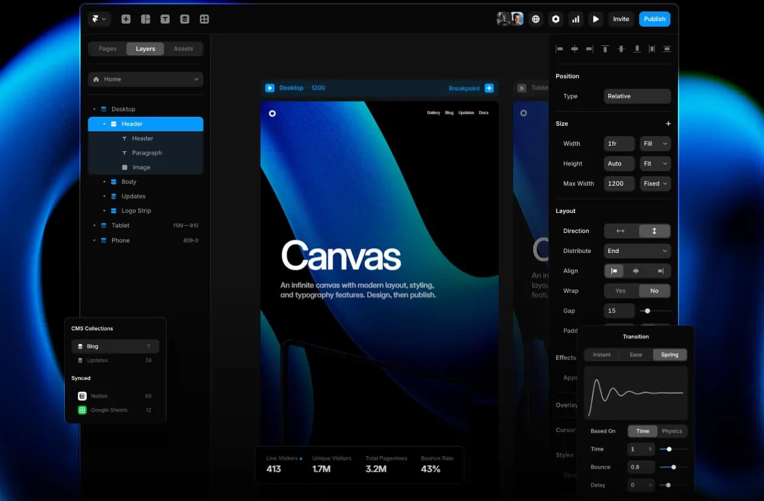The height and width of the screenshot is (501, 764).
Task: Set Align to center option
Action: point(636,271)
